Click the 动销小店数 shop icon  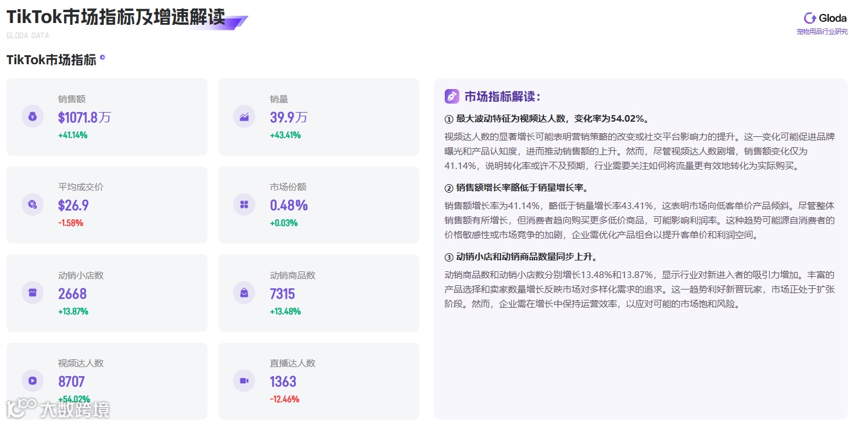pos(33,293)
